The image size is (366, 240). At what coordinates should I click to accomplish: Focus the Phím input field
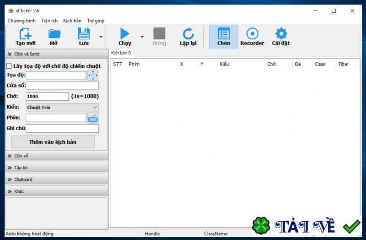tap(56, 118)
